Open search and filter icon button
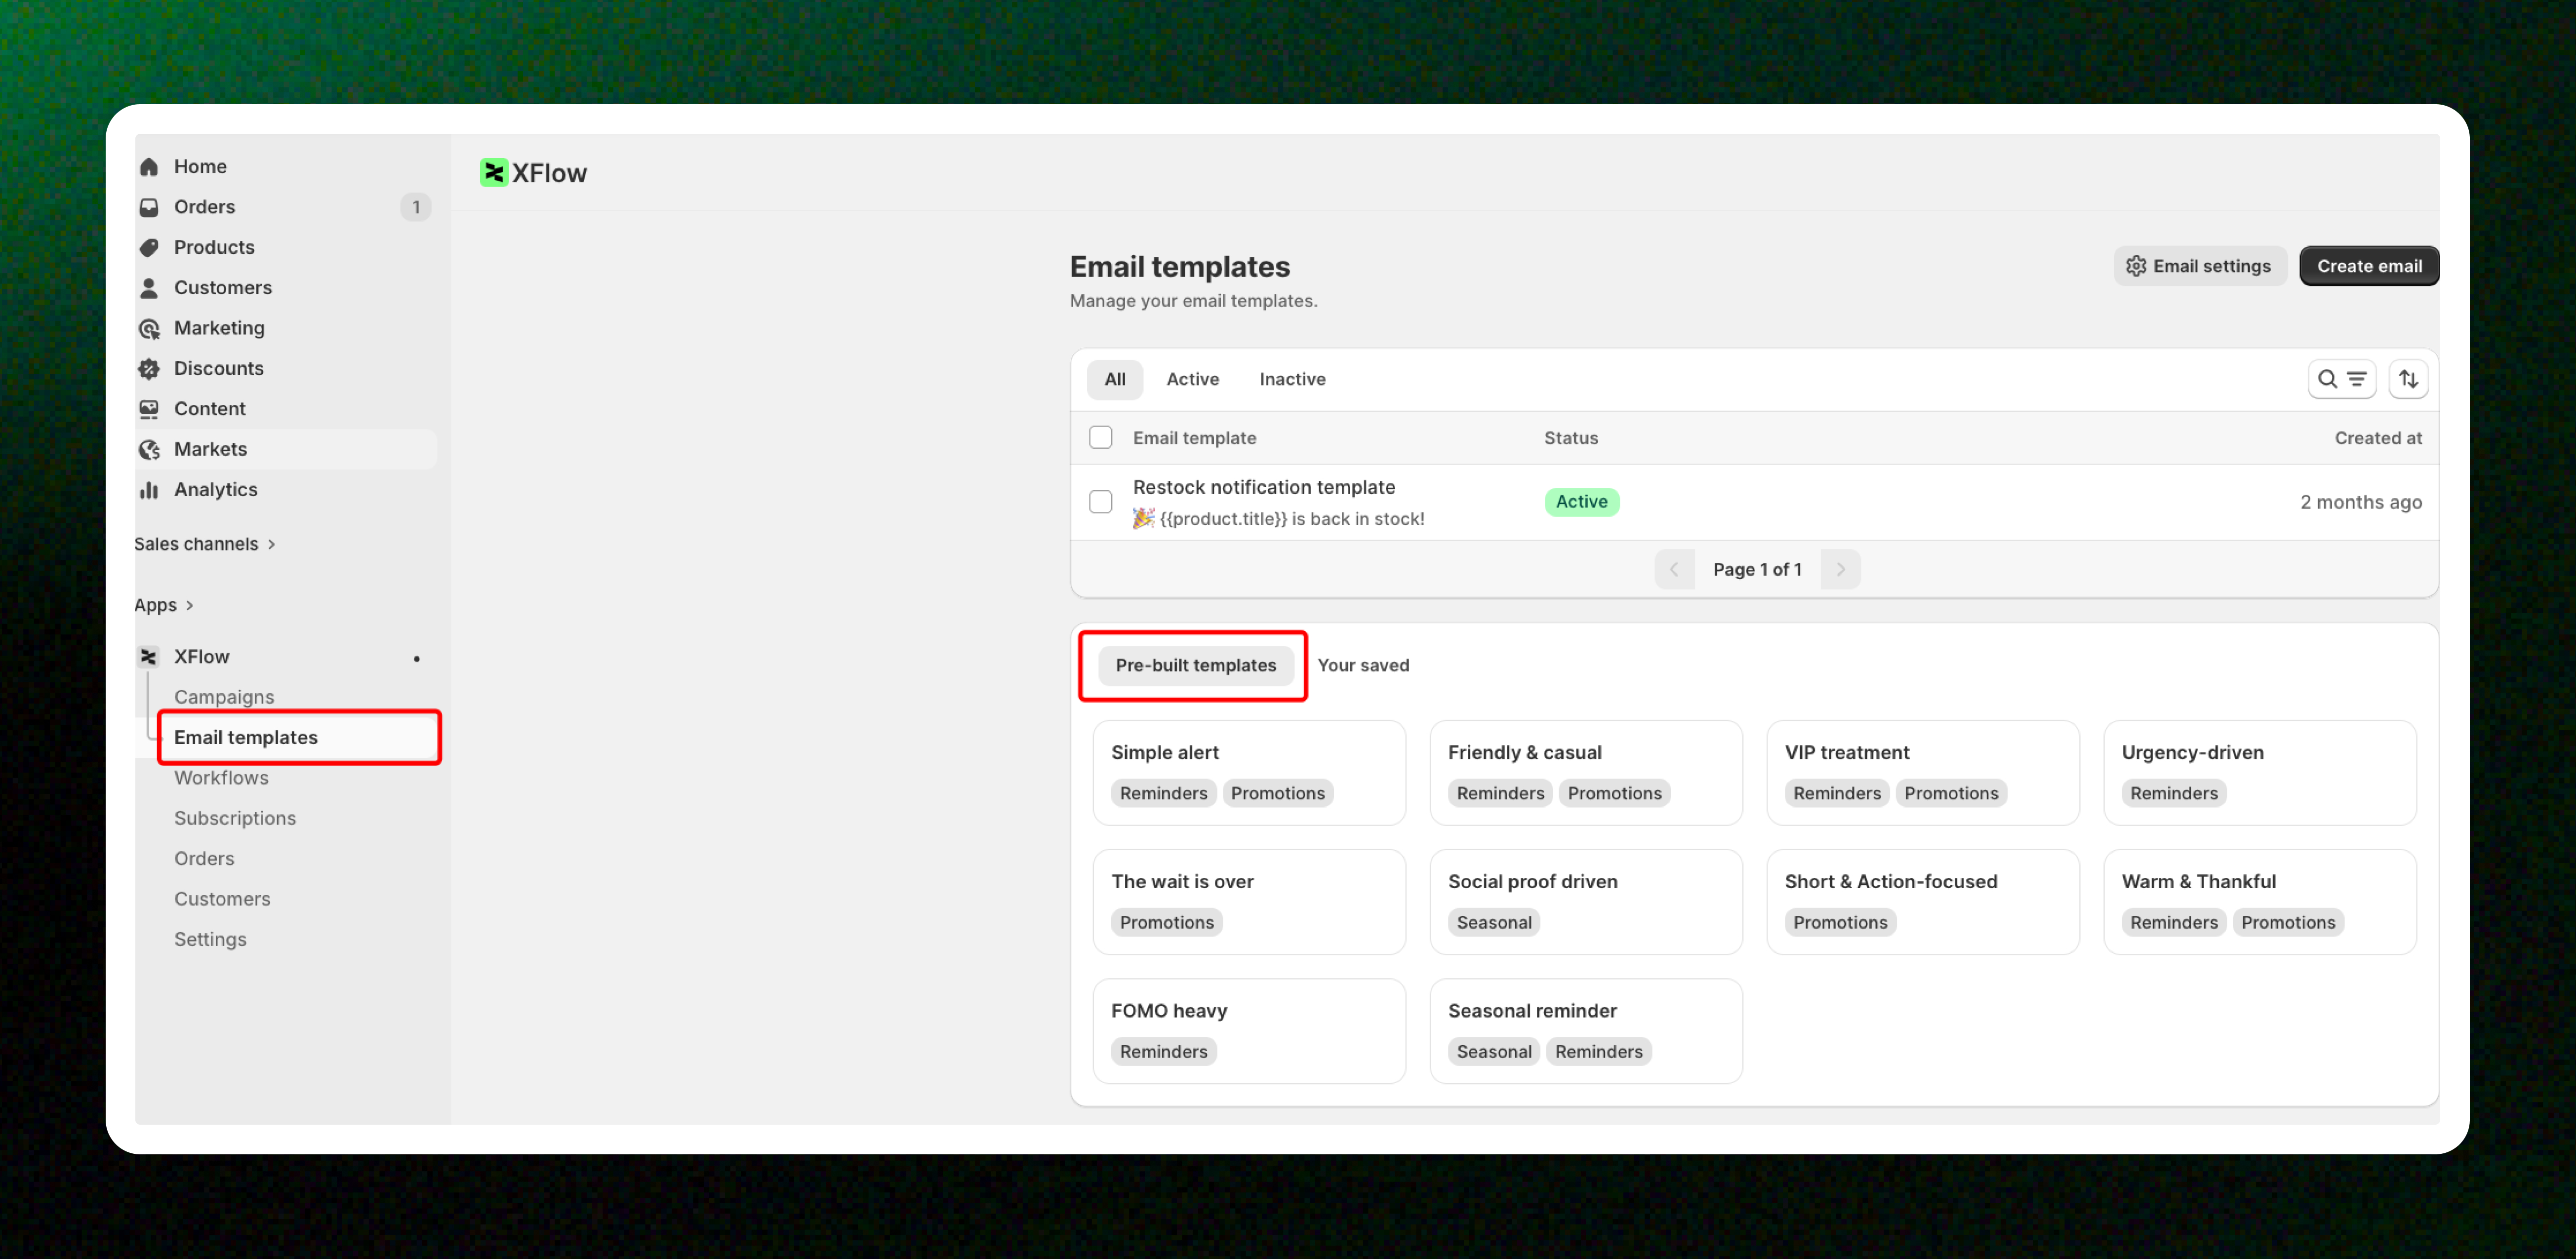Image resolution: width=2576 pixels, height=1259 pixels. tap(2341, 379)
